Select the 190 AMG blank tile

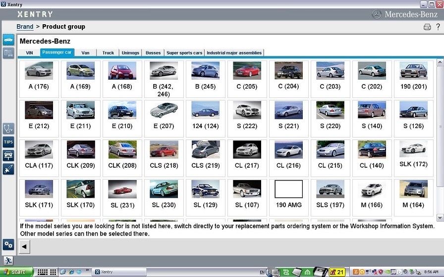[x=288, y=197]
